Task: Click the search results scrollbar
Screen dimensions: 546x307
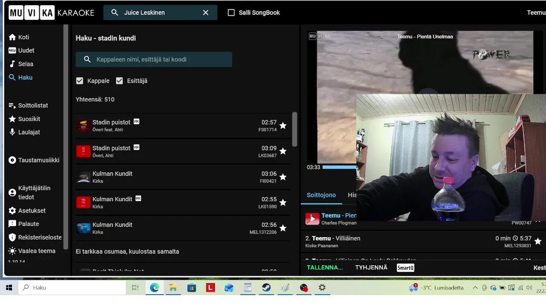Action: (294, 129)
